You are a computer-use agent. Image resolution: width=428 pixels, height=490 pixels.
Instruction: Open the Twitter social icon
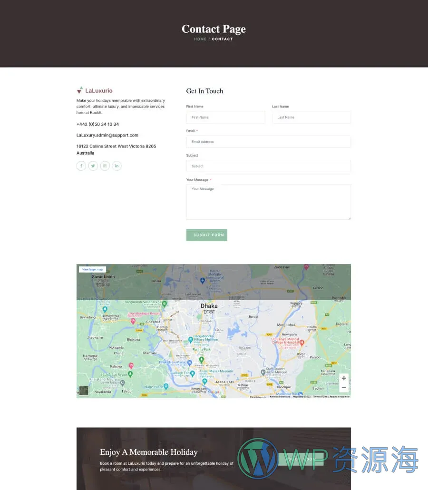click(93, 166)
